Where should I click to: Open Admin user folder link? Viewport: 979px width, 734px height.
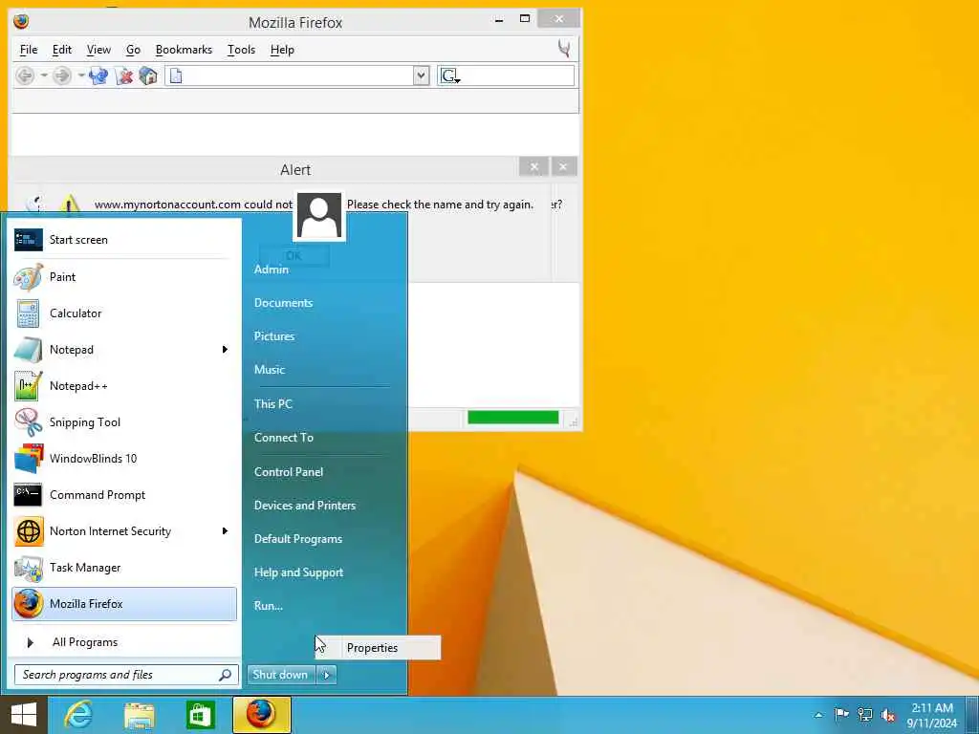click(271, 270)
